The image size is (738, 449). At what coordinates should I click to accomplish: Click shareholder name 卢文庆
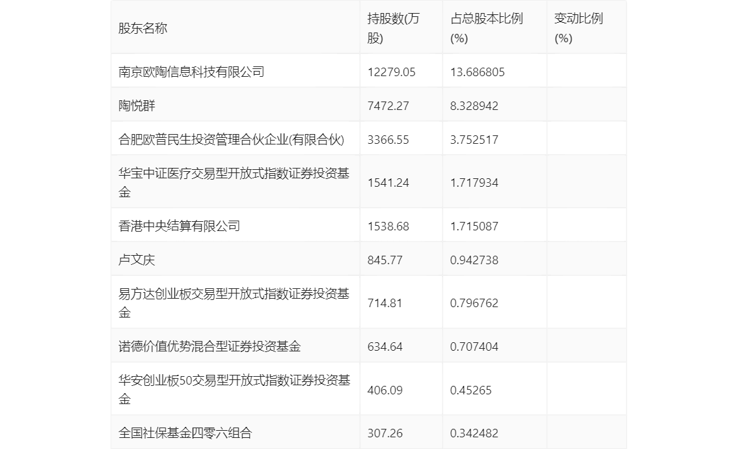[x=137, y=260]
